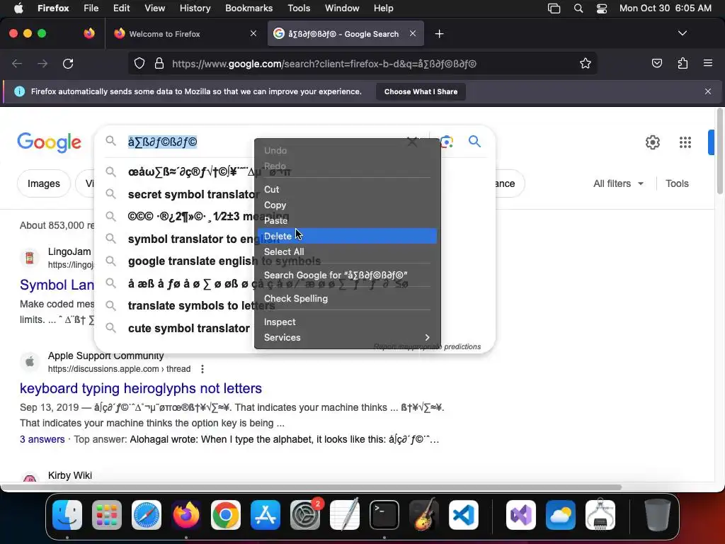The width and height of the screenshot is (725, 544).
Task: Open options for Apple Support Community result
Action: pyautogui.click(x=202, y=368)
